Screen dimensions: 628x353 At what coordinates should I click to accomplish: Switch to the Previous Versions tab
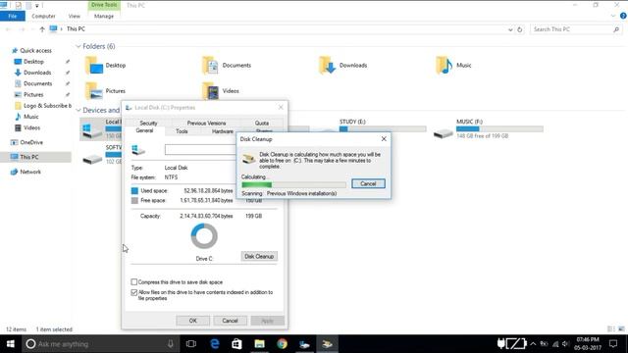click(x=207, y=123)
